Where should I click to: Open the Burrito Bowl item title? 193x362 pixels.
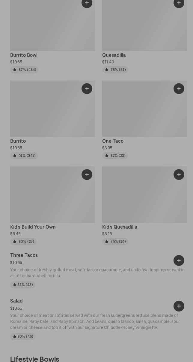(24, 55)
